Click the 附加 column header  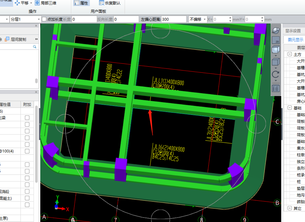click(x=27, y=105)
